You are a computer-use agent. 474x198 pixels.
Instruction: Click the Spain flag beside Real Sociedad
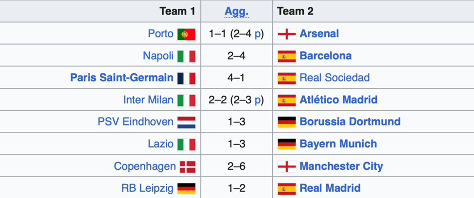[286, 78]
